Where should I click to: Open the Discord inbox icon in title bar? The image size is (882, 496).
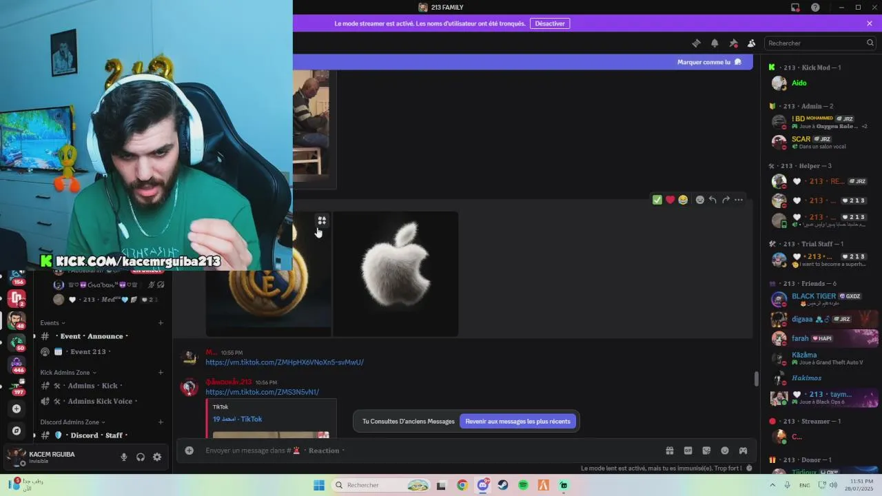795,8
